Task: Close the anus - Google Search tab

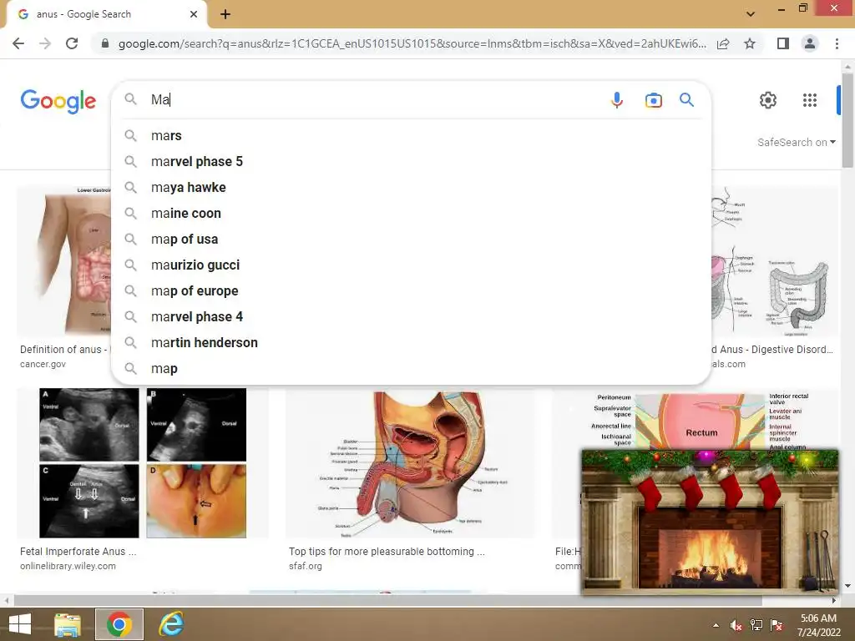Action: [x=194, y=14]
